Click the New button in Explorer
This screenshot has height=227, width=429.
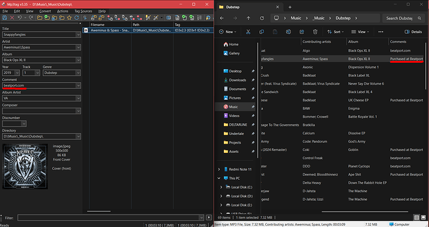pos(228,32)
